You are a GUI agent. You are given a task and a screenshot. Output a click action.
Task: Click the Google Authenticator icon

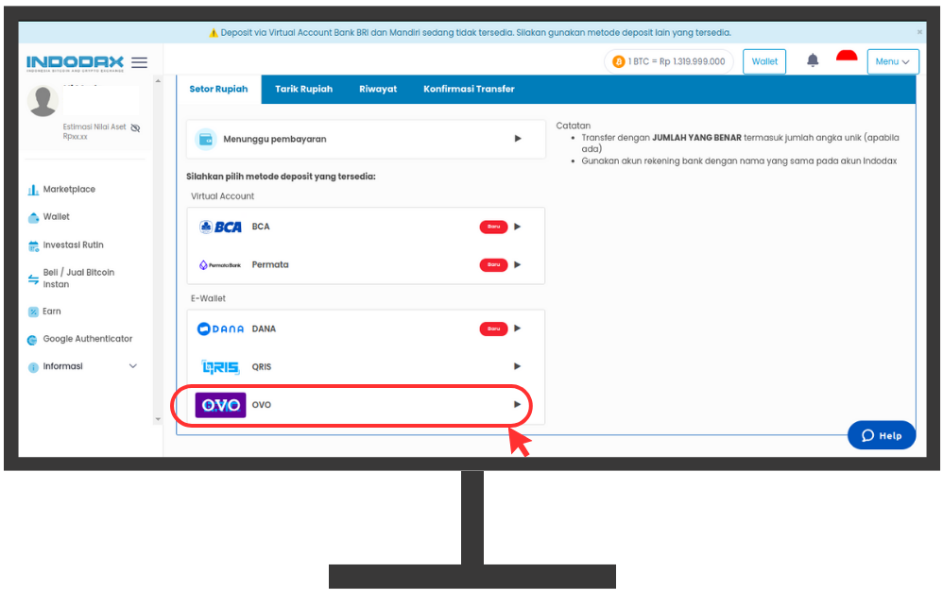(32, 340)
